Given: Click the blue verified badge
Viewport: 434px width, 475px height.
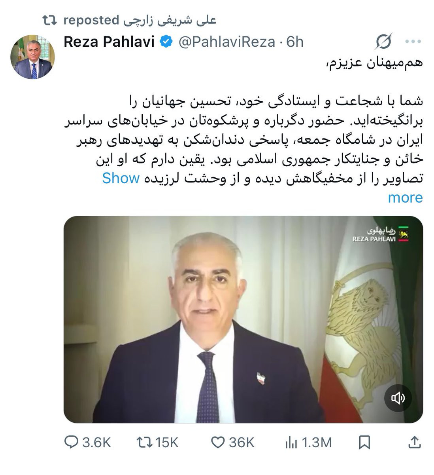Looking at the screenshot, I should (166, 41).
